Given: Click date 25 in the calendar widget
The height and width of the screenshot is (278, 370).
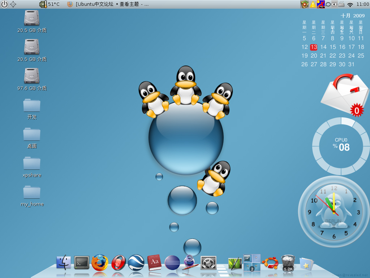Looking at the screenshot, I should [x=361, y=55].
